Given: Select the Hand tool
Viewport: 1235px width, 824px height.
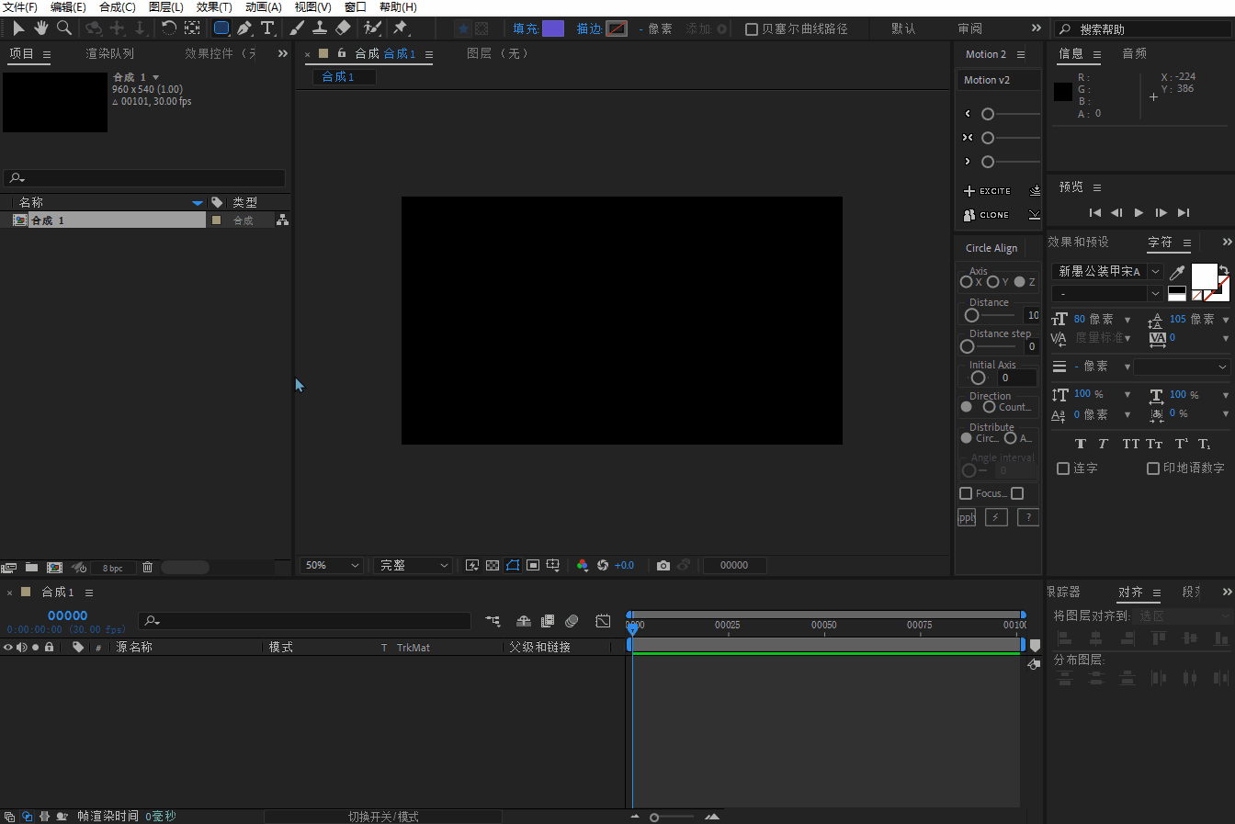Looking at the screenshot, I should coord(41,28).
